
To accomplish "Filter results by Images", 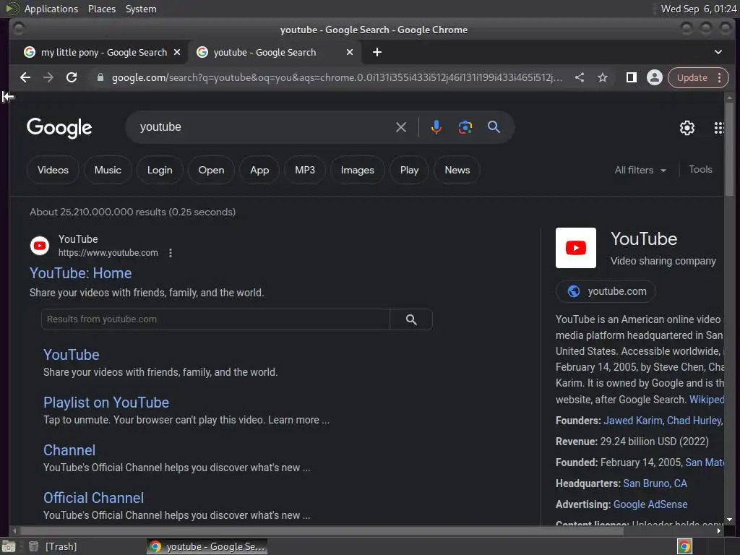I will point(357,170).
